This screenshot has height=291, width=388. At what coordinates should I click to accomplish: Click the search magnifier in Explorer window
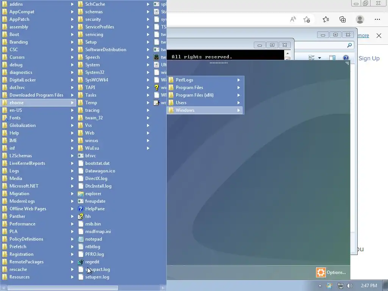click(349, 45)
